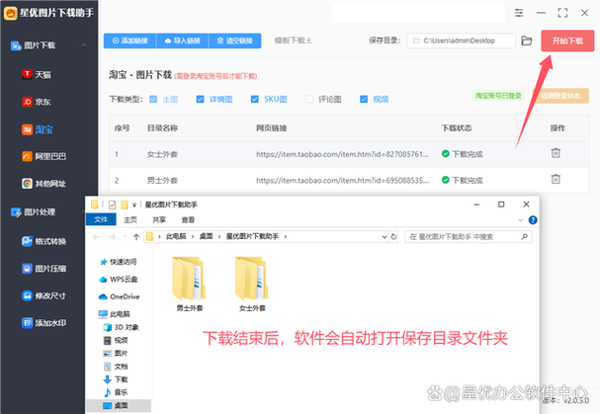The width and height of the screenshot is (600, 414).
Task: Open the 阿里巴巴 sidebar item
Action: click(x=44, y=156)
